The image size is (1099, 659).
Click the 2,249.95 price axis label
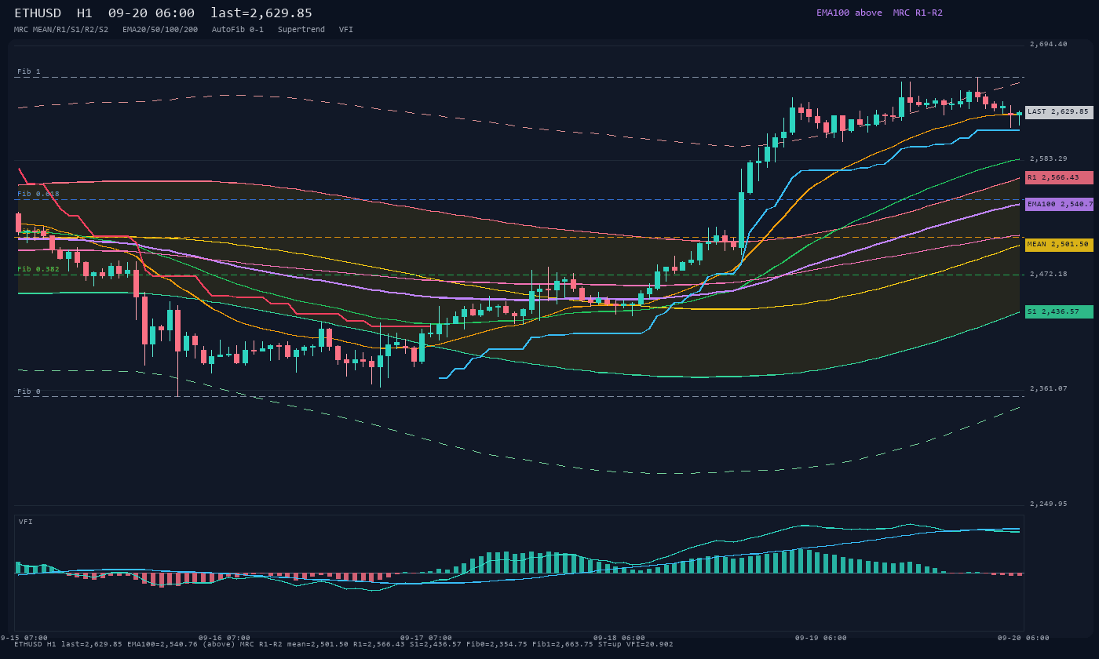coord(1049,504)
